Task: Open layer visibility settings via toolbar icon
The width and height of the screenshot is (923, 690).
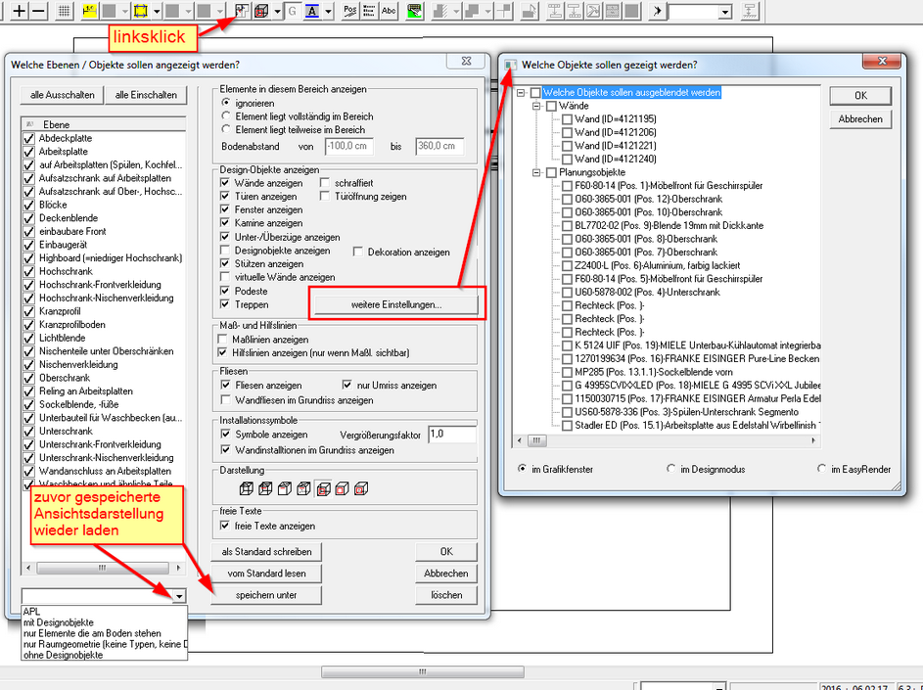Action: 241,11
